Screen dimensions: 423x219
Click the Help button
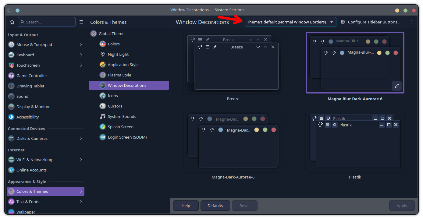click(x=186, y=206)
